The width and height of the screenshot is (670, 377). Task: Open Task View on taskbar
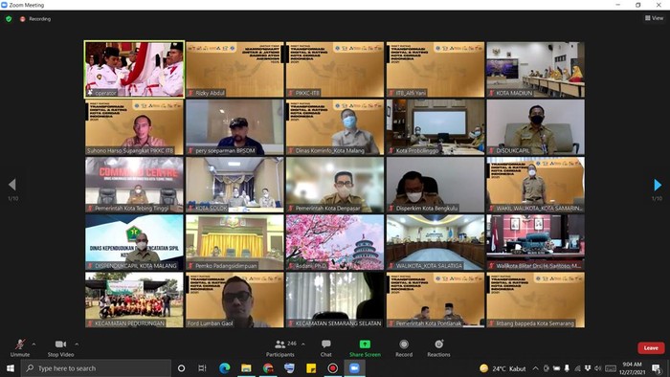coord(203,368)
